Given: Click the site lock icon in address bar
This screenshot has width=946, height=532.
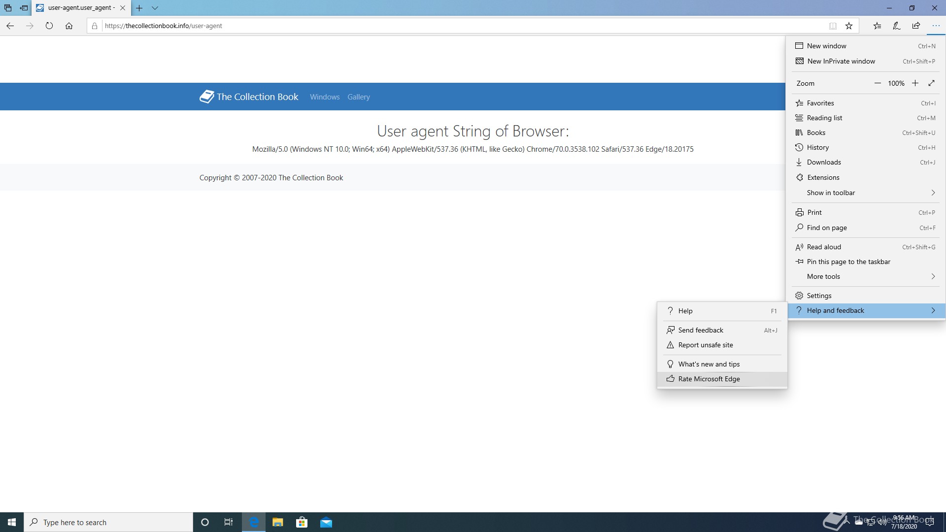Looking at the screenshot, I should (x=95, y=26).
